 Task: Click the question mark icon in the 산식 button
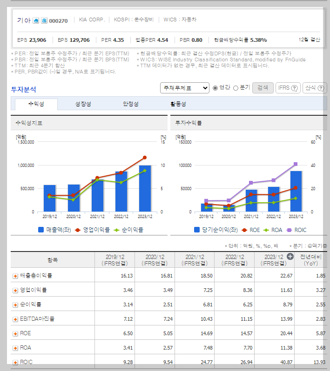[x=321, y=88]
